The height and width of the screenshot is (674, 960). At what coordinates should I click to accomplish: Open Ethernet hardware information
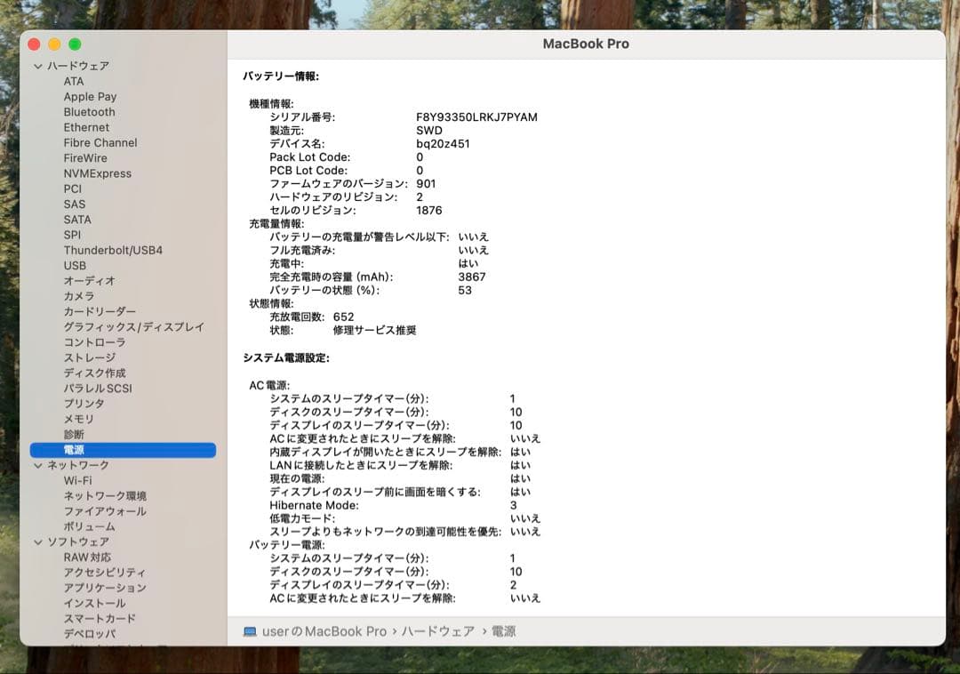86,127
